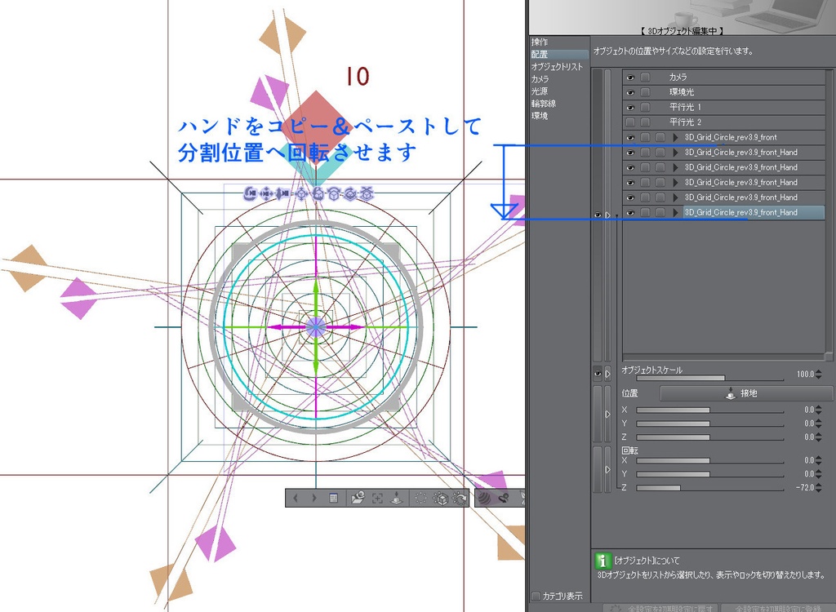Toggle the カテゴリ表示 checkbox
This screenshot has width=836, height=612.
tap(536, 596)
